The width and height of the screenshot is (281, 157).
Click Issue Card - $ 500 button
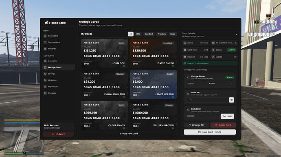210,132
